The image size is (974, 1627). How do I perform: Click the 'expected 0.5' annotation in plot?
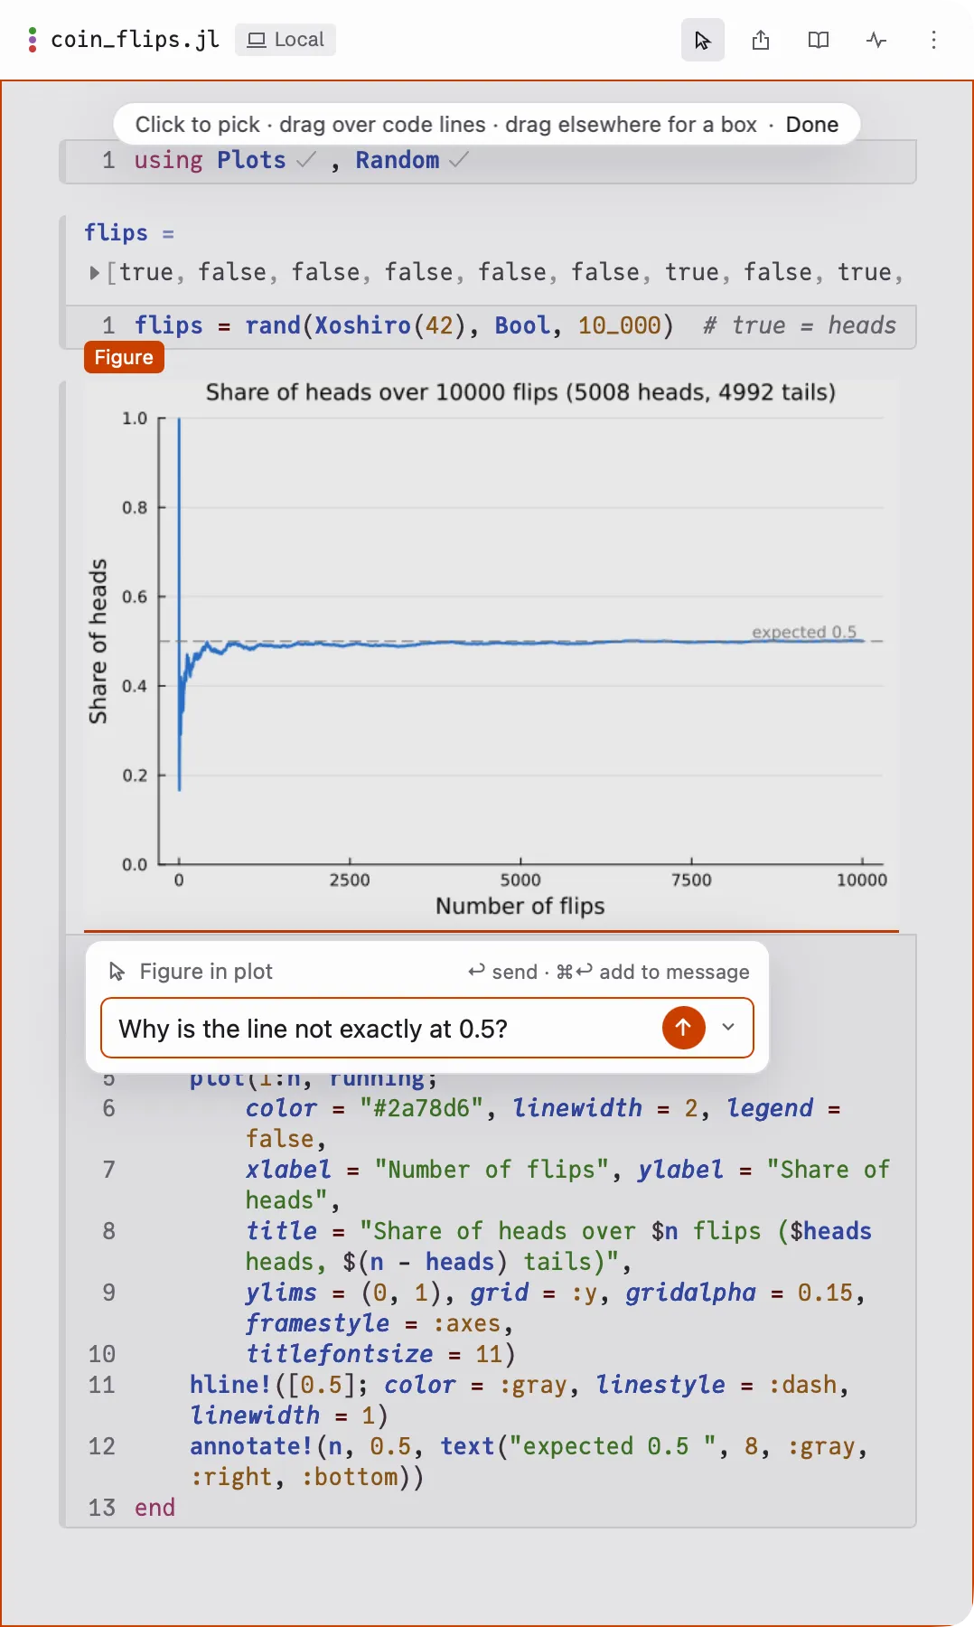(x=804, y=632)
